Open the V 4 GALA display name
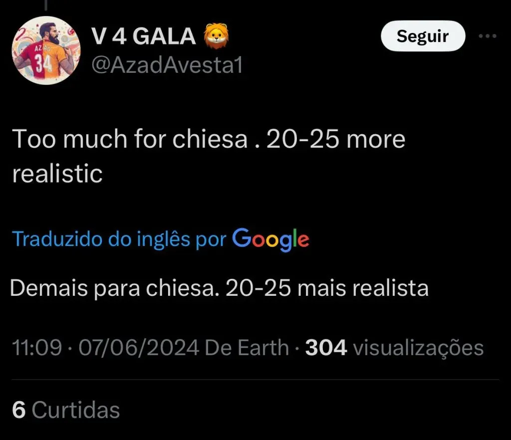 pyautogui.click(x=143, y=36)
